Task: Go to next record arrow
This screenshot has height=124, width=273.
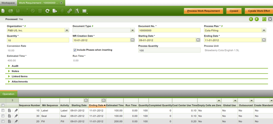Action: point(257,19)
